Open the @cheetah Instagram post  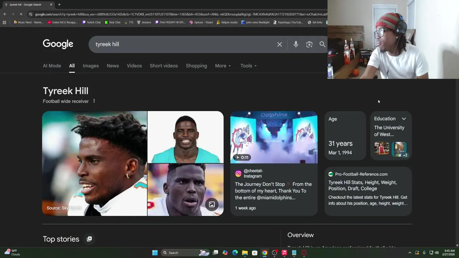coord(274,191)
